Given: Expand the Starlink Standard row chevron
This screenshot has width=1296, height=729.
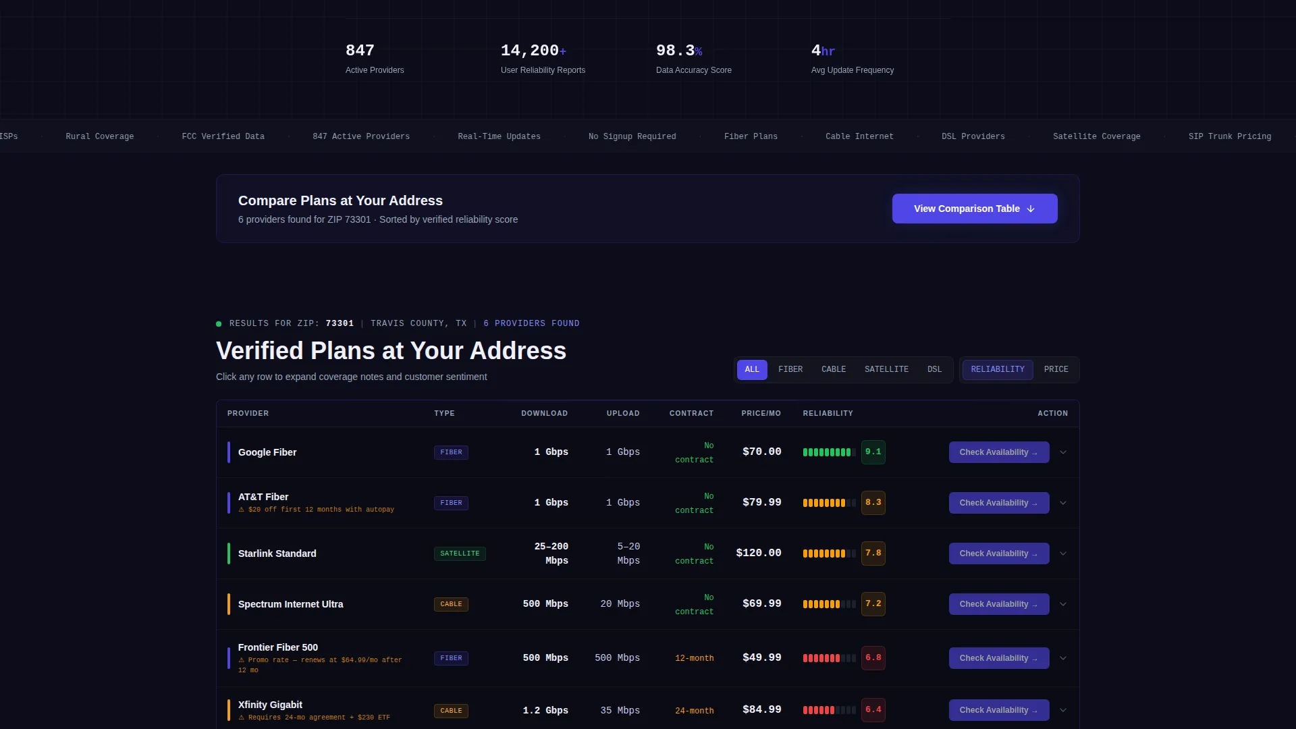Looking at the screenshot, I should (x=1063, y=553).
